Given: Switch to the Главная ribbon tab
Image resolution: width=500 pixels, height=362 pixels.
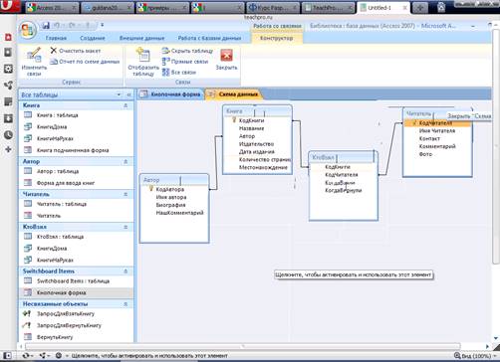Looking at the screenshot, I should coord(56,38).
